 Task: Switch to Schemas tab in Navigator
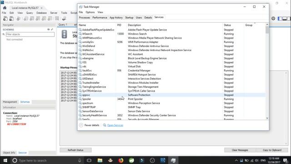[25, 102]
